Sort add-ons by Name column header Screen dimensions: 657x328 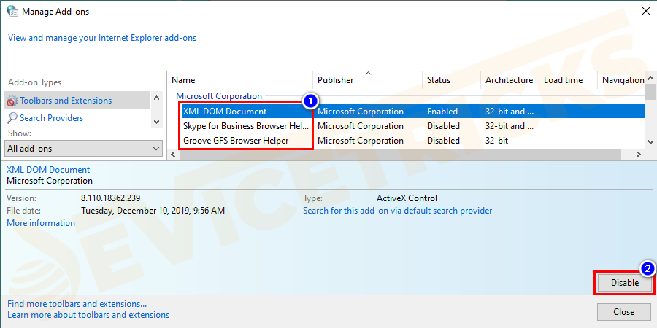240,80
